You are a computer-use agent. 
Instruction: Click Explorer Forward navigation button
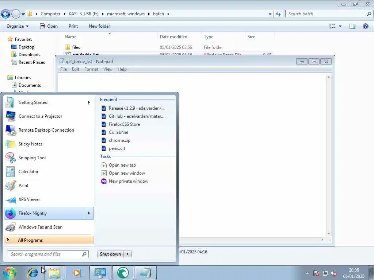click(x=16, y=14)
